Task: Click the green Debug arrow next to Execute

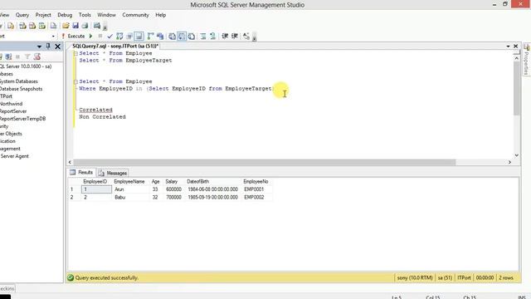Action: coord(90,36)
